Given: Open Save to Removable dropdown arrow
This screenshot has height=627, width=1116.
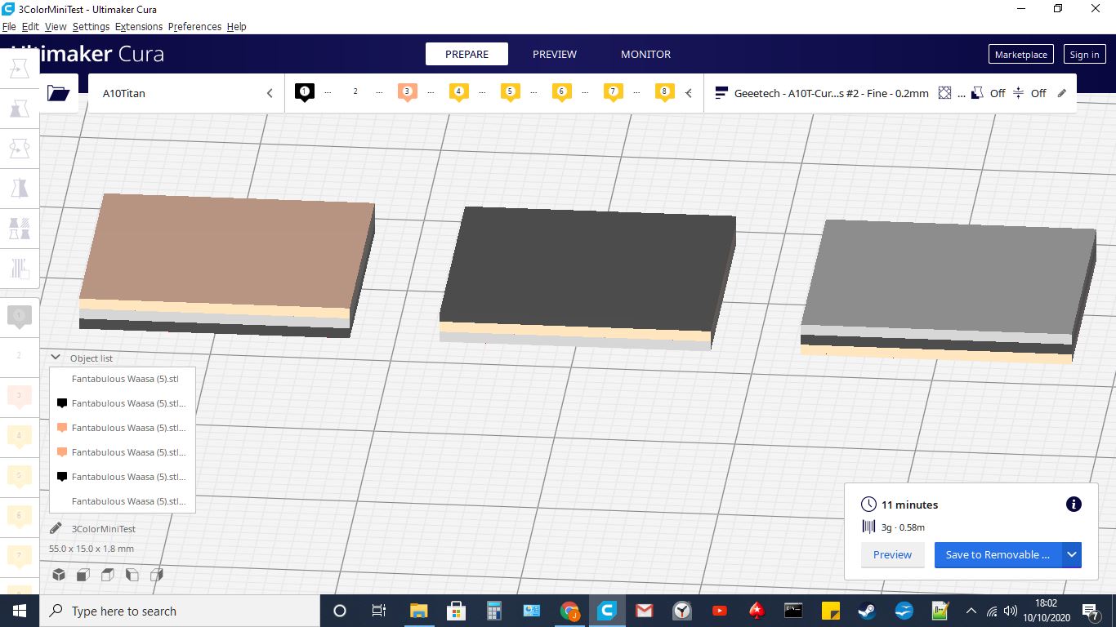Looking at the screenshot, I should pos(1072,554).
